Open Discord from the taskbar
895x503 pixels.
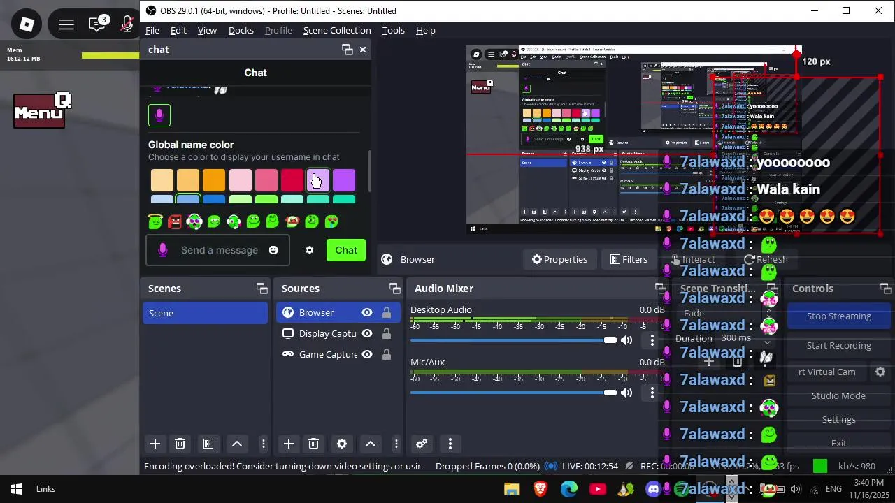point(654,489)
